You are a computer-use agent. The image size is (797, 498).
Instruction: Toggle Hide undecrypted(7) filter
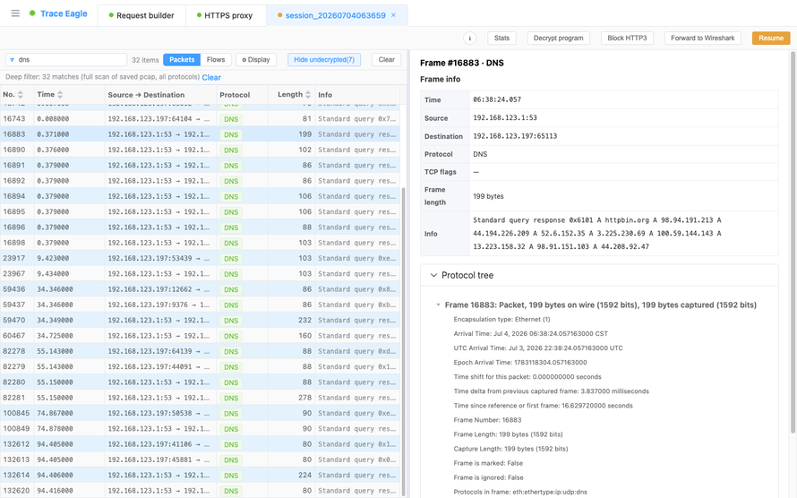coord(324,60)
